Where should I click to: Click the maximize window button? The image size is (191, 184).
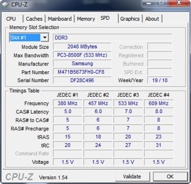pos(161,3)
